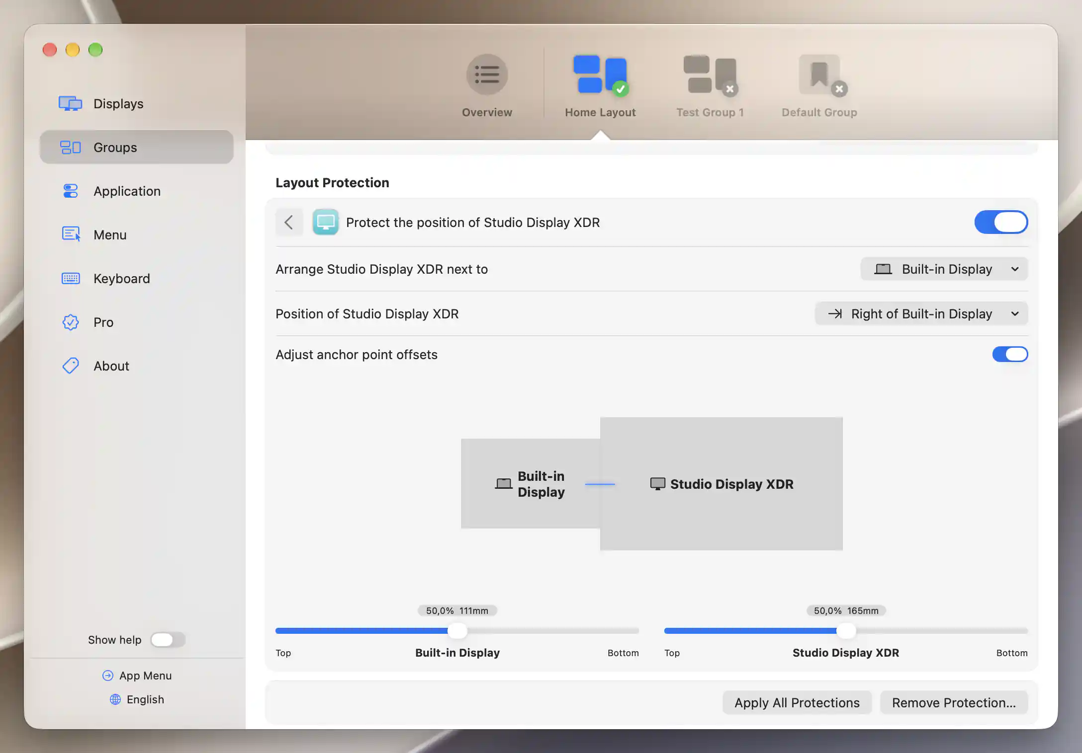Open the Displays sidebar section

coord(136,104)
